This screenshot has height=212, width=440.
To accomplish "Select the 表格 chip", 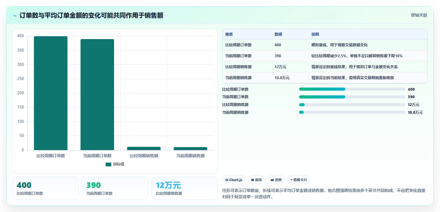I will 256,180.
